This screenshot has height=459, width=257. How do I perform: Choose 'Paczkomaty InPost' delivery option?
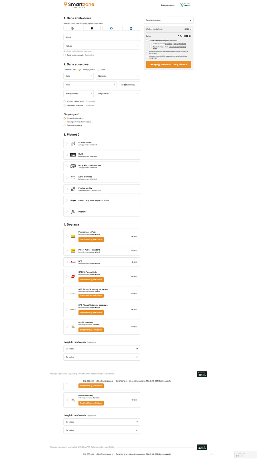pos(67,237)
